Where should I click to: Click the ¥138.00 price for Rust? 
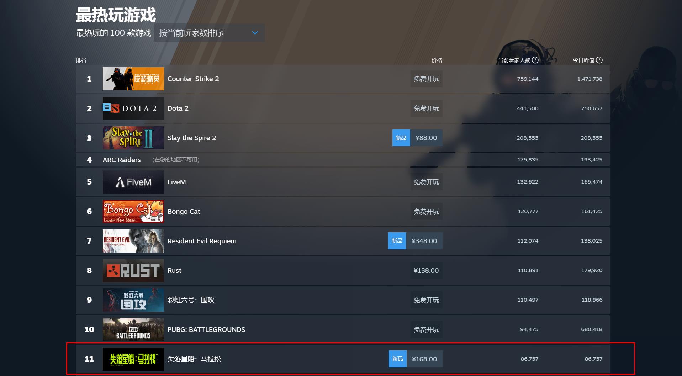tap(426, 270)
